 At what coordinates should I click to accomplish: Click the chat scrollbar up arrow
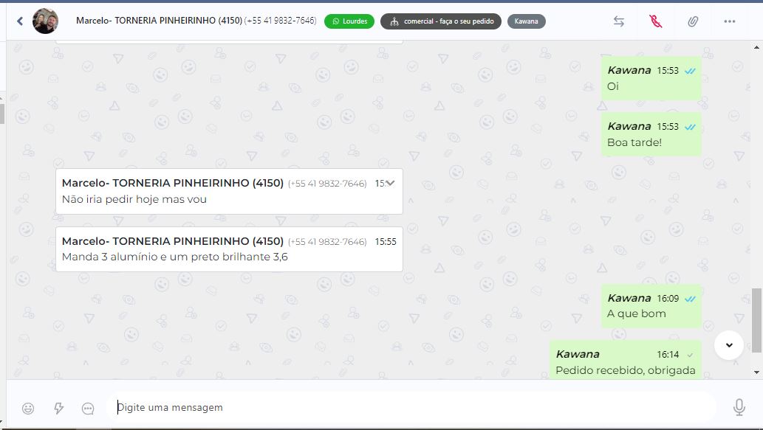click(756, 47)
